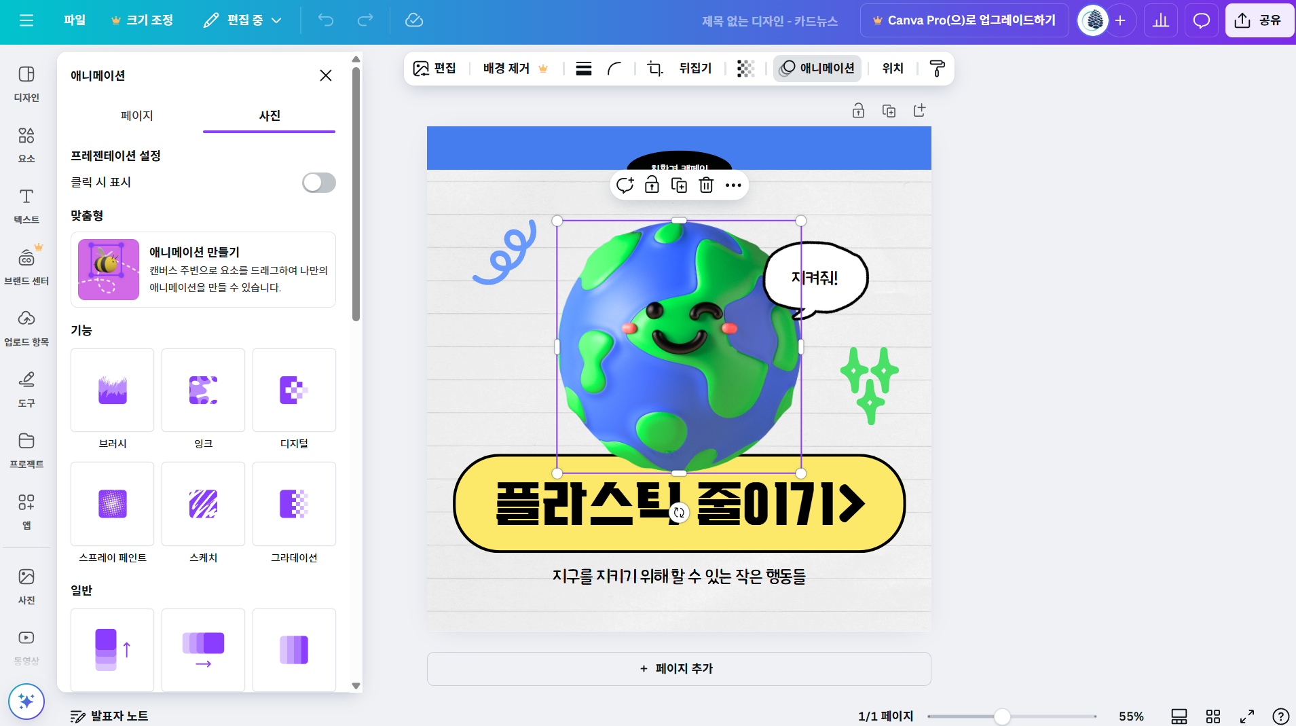
Task: Duplicate the selected globe element
Action: click(679, 185)
